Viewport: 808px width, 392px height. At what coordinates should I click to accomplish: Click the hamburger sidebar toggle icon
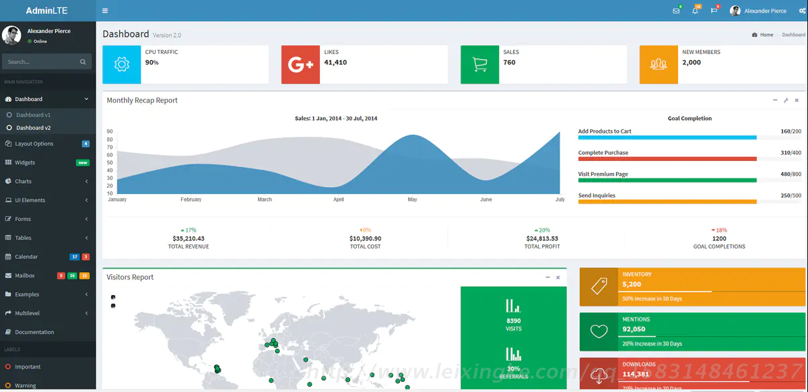click(x=105, y=11)
